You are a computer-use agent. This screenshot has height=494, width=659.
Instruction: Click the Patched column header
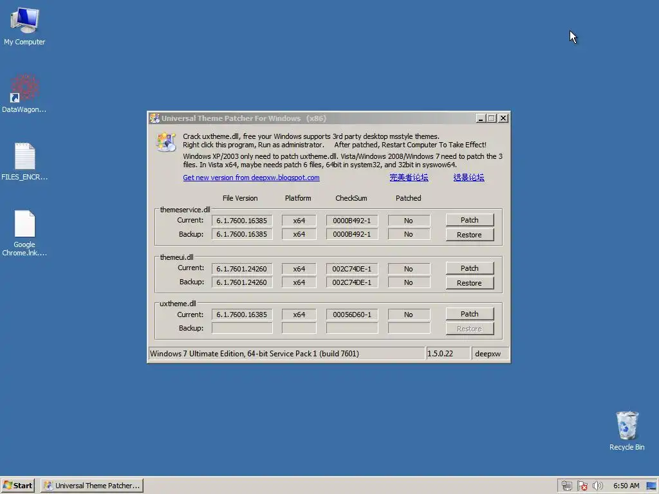[409, 198]
